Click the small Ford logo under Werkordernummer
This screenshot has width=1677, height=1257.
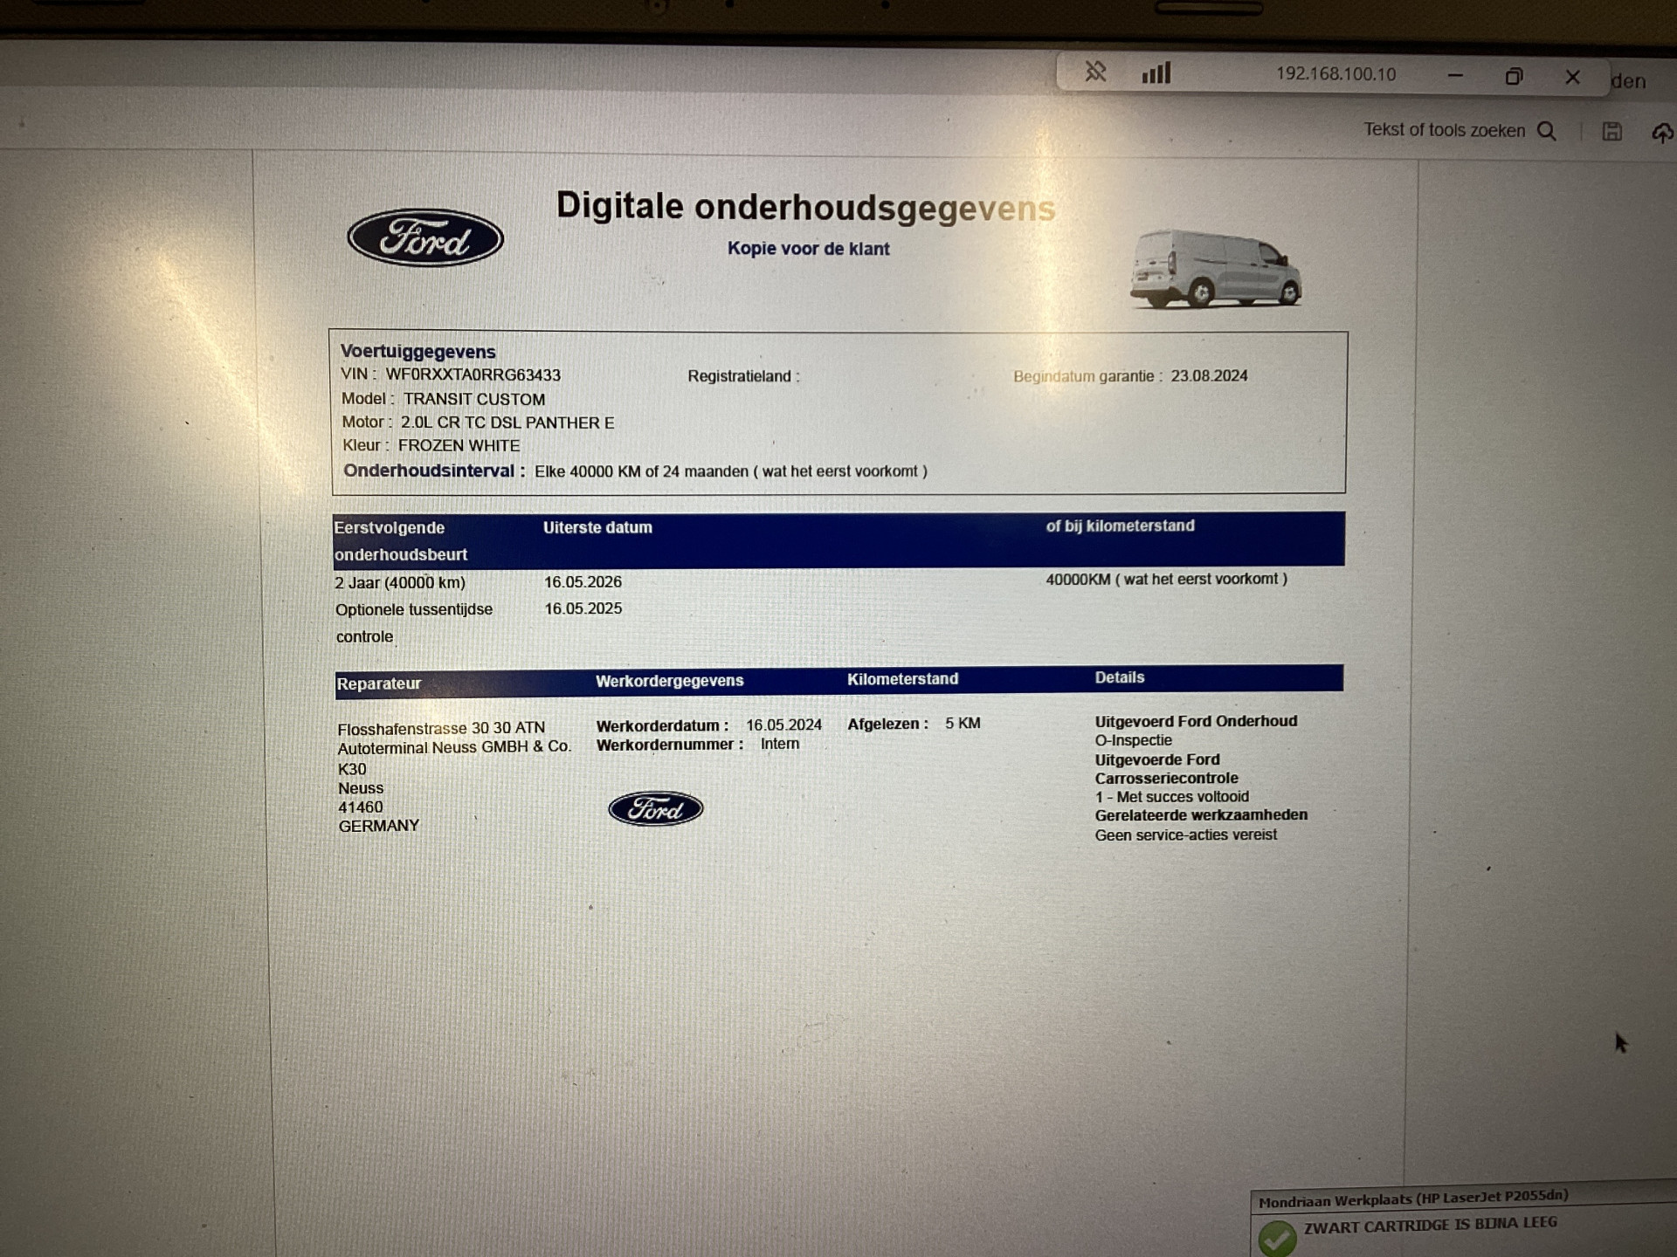655,809
